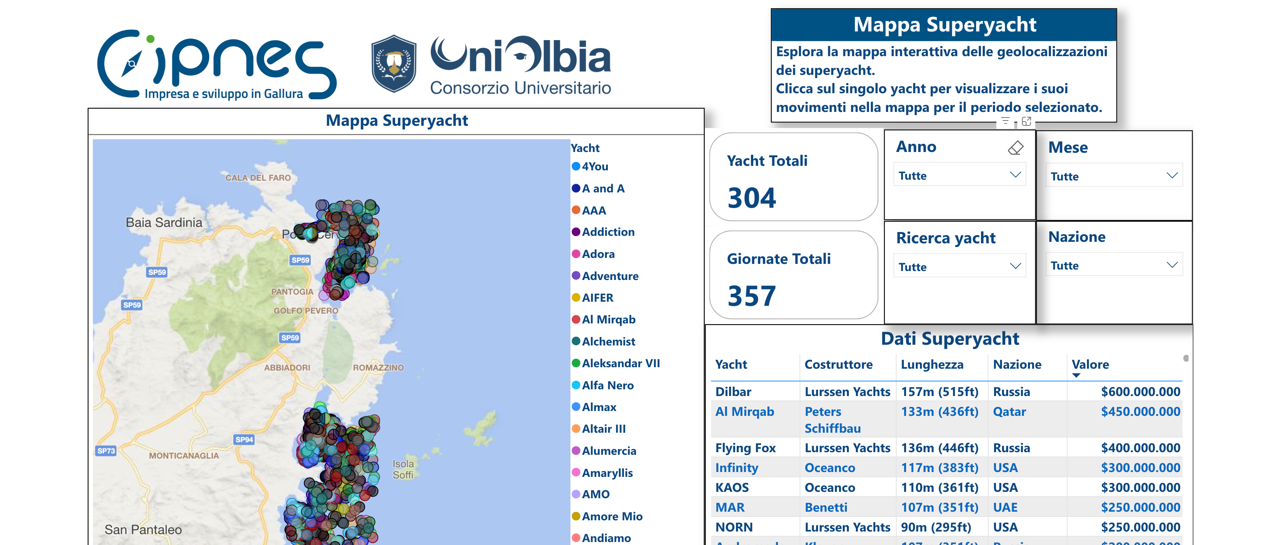This screenshot has width=1281, height=545.
Task: Clear the Anno filter with eraser icon
Action: tap(1015, 147)
